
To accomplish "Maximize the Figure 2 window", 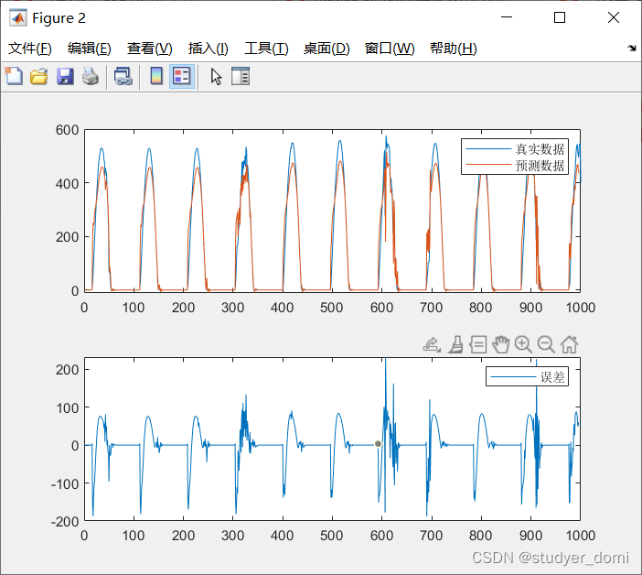I will point(560,17).
